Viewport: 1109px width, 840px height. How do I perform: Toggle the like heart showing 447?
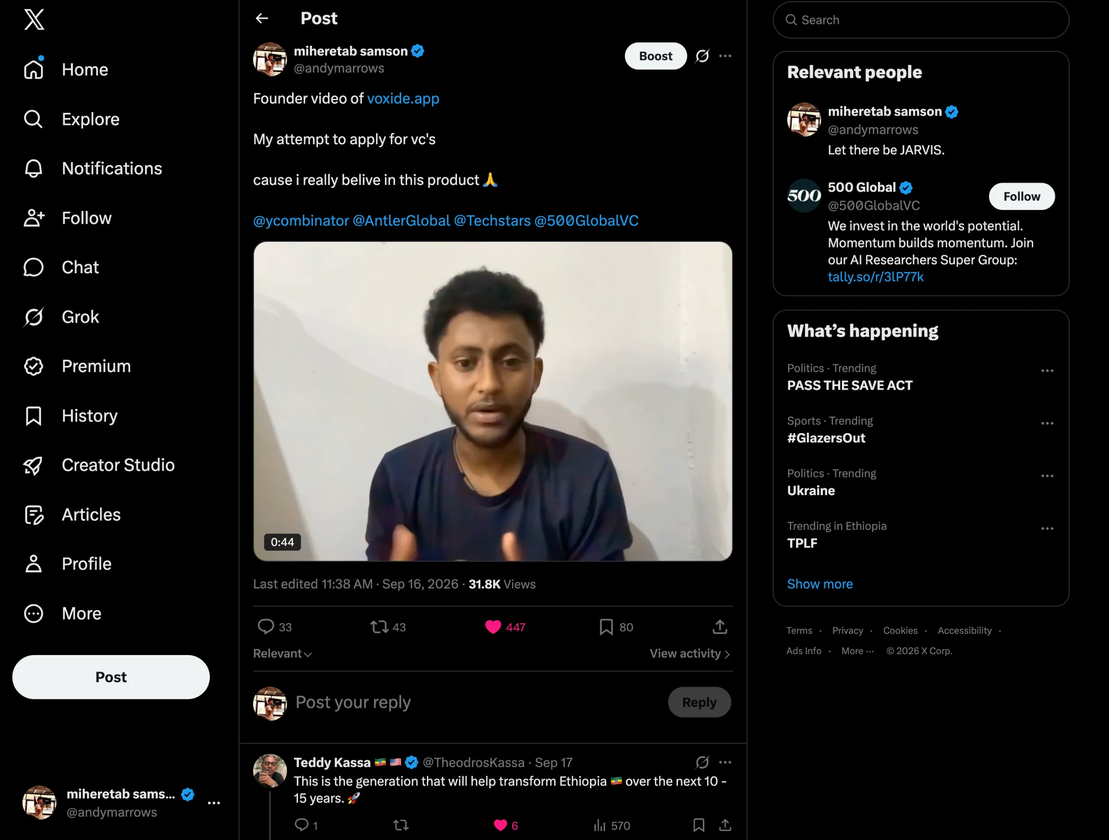[493, 626]
